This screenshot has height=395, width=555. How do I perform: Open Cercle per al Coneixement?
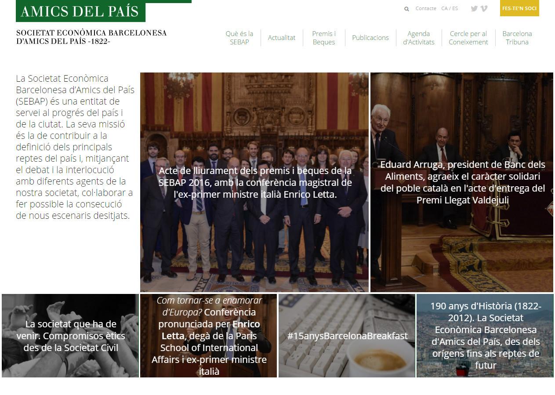[x=468, y=38]
